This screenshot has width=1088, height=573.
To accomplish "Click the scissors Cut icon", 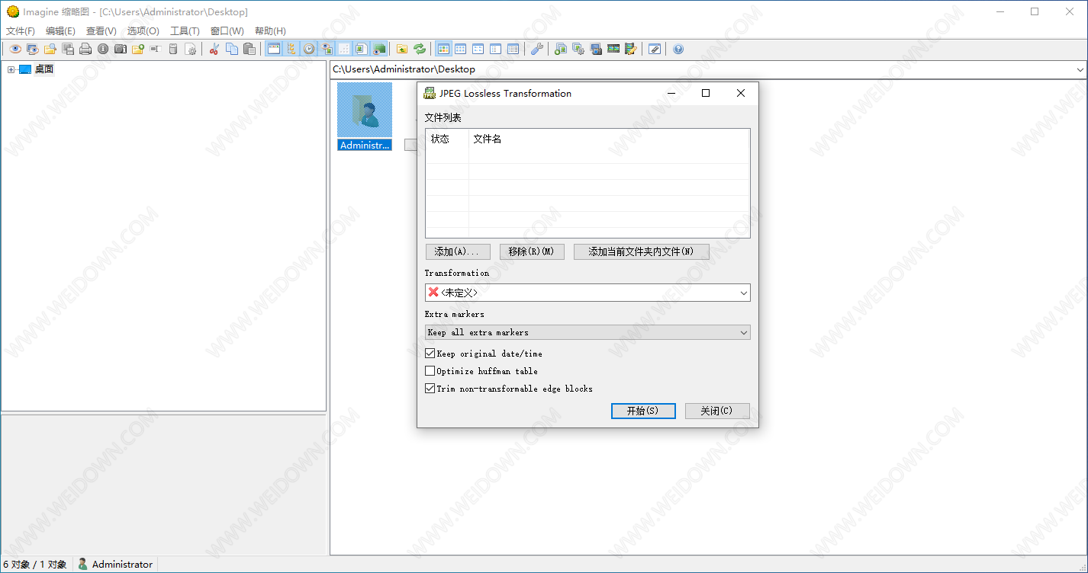I will tap(214, 49).
